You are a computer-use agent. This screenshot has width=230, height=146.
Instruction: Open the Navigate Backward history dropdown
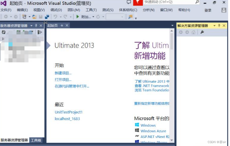pos(11,17)
